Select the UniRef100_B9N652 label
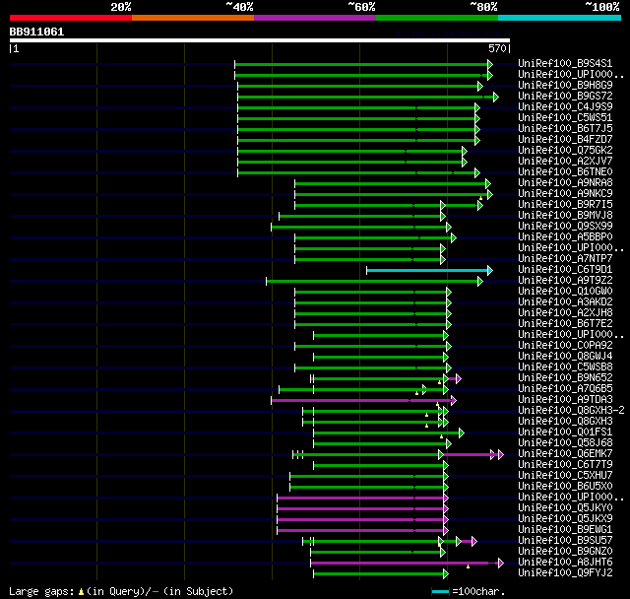 [565, 378]
